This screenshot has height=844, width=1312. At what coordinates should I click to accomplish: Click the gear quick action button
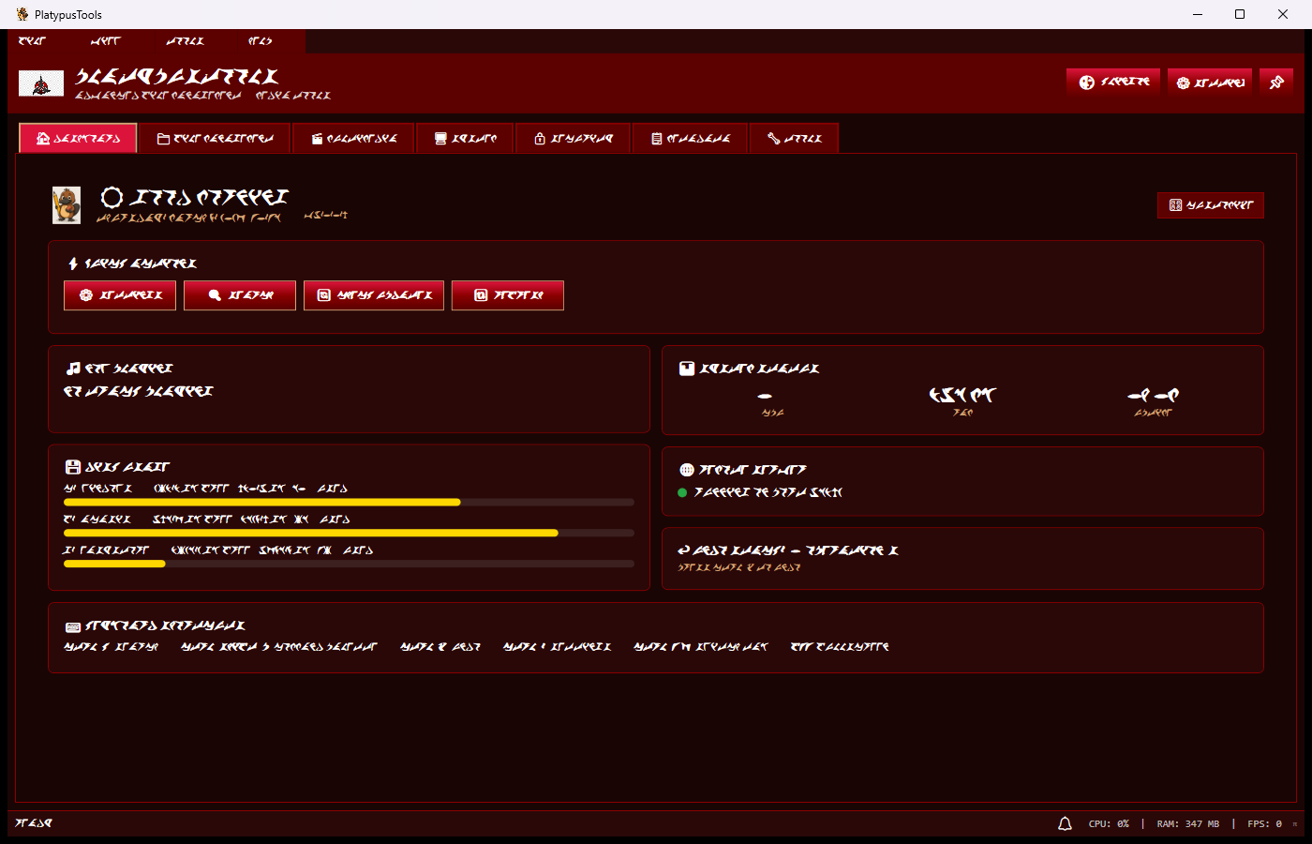tap(120, 295)
